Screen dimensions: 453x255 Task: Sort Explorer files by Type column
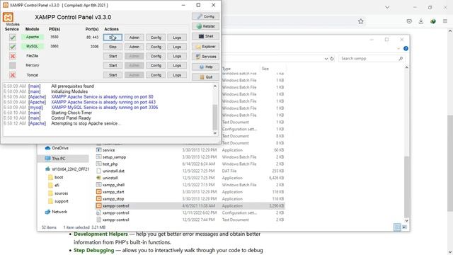coord(226,69)
